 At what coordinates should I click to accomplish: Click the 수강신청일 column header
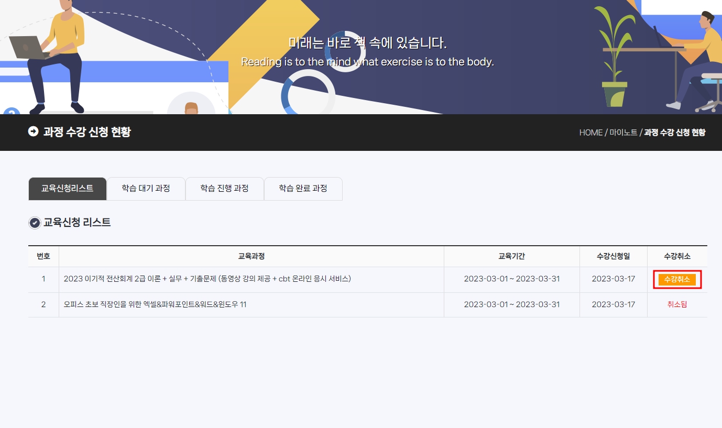pyautogui.click(x=613, y=256)
